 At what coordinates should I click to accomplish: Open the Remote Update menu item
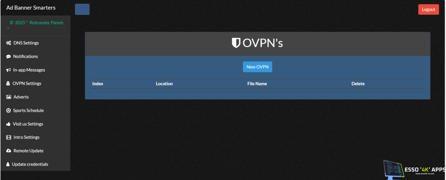pyautogui.click(x=28, y=151)
